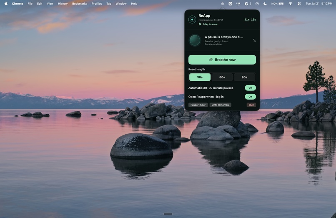Open the Help menu

134,4
